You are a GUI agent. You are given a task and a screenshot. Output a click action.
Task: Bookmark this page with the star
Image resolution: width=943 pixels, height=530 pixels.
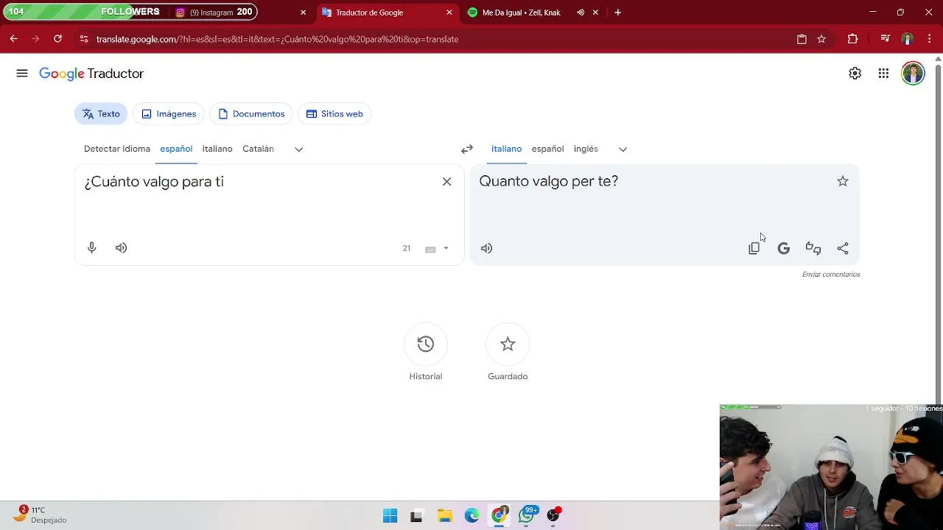[x=821, y=39]
